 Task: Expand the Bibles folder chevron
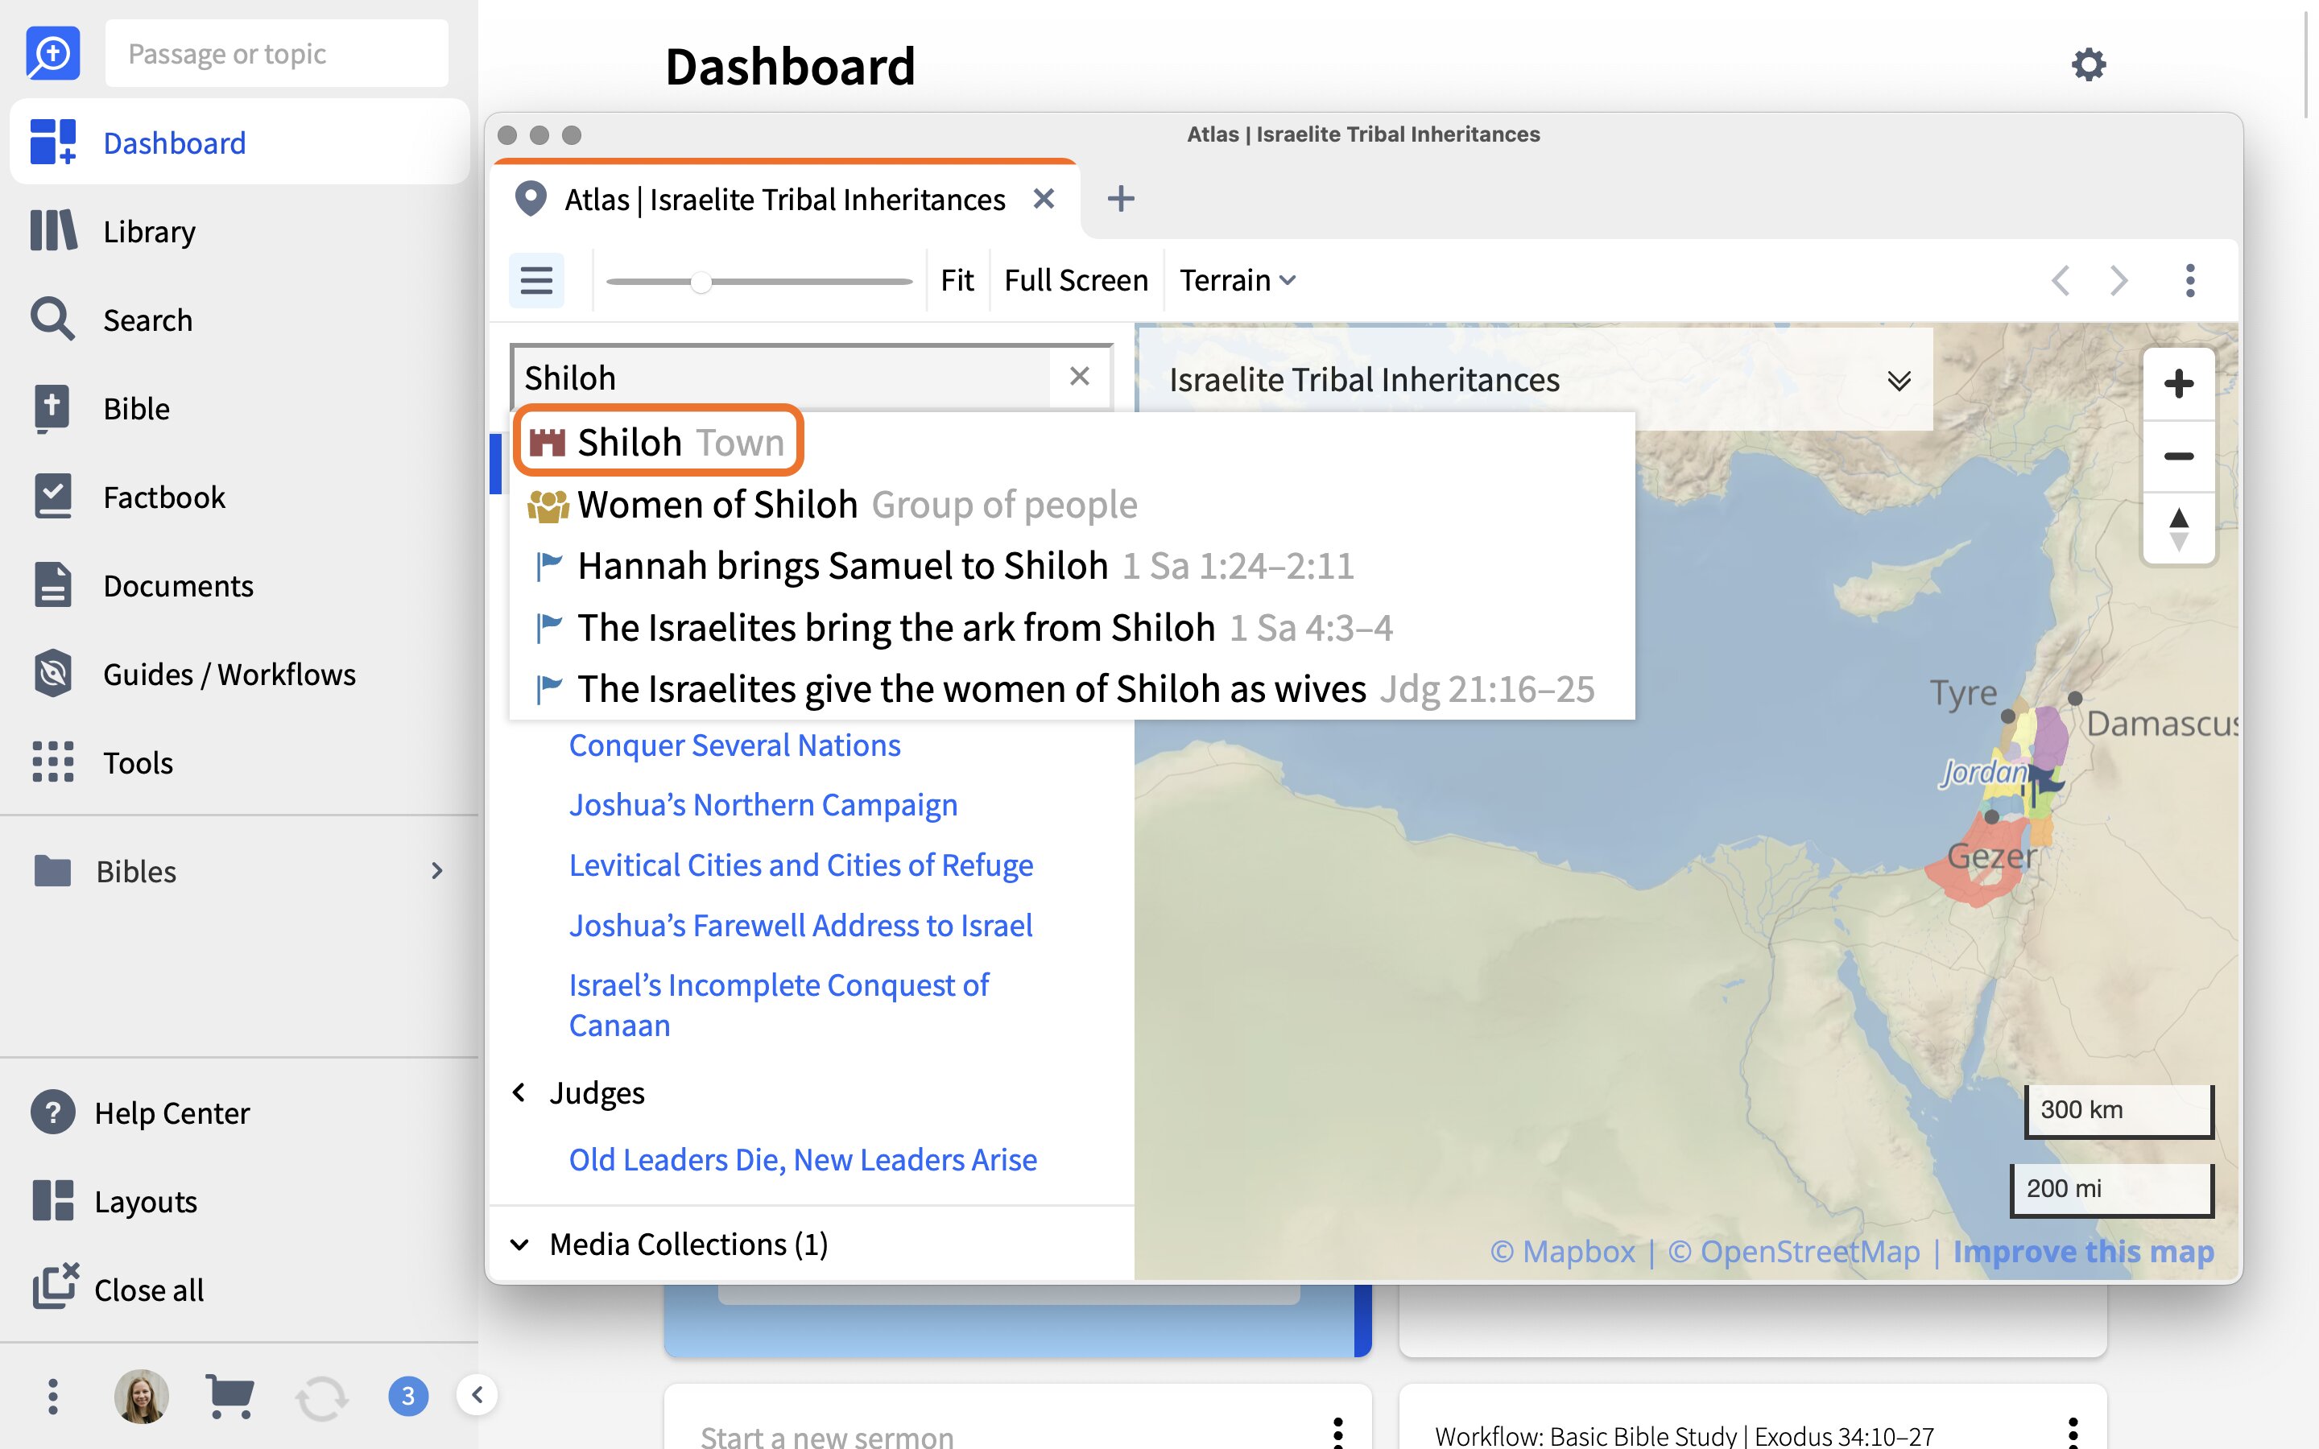(437, 870)
